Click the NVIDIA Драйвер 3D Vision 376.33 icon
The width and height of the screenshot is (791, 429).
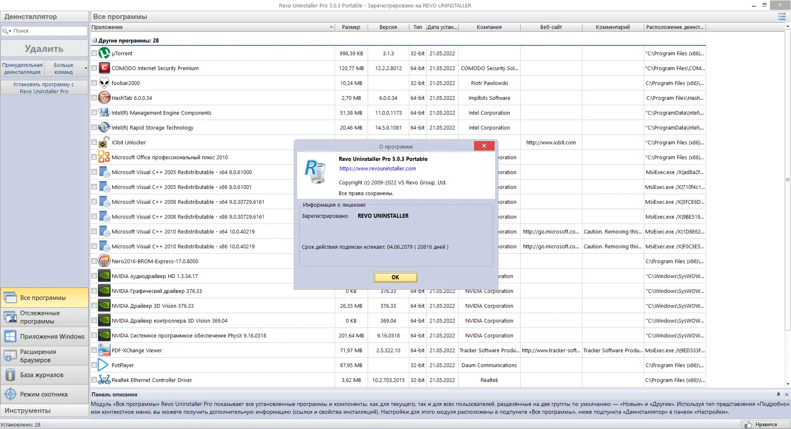tap(104, 306)
